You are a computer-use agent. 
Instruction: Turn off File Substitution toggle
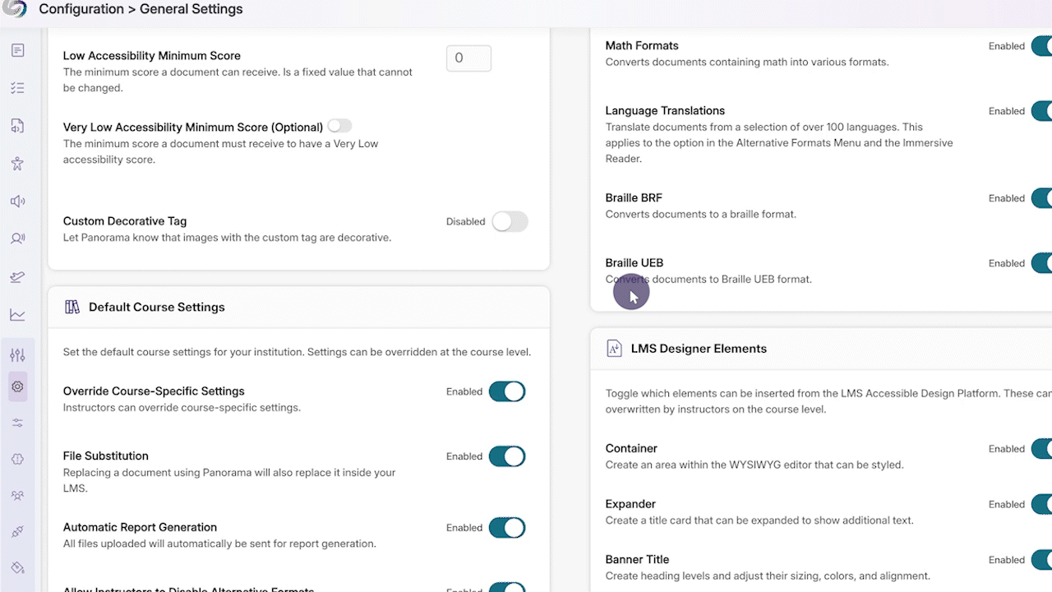tap(506, 456)
